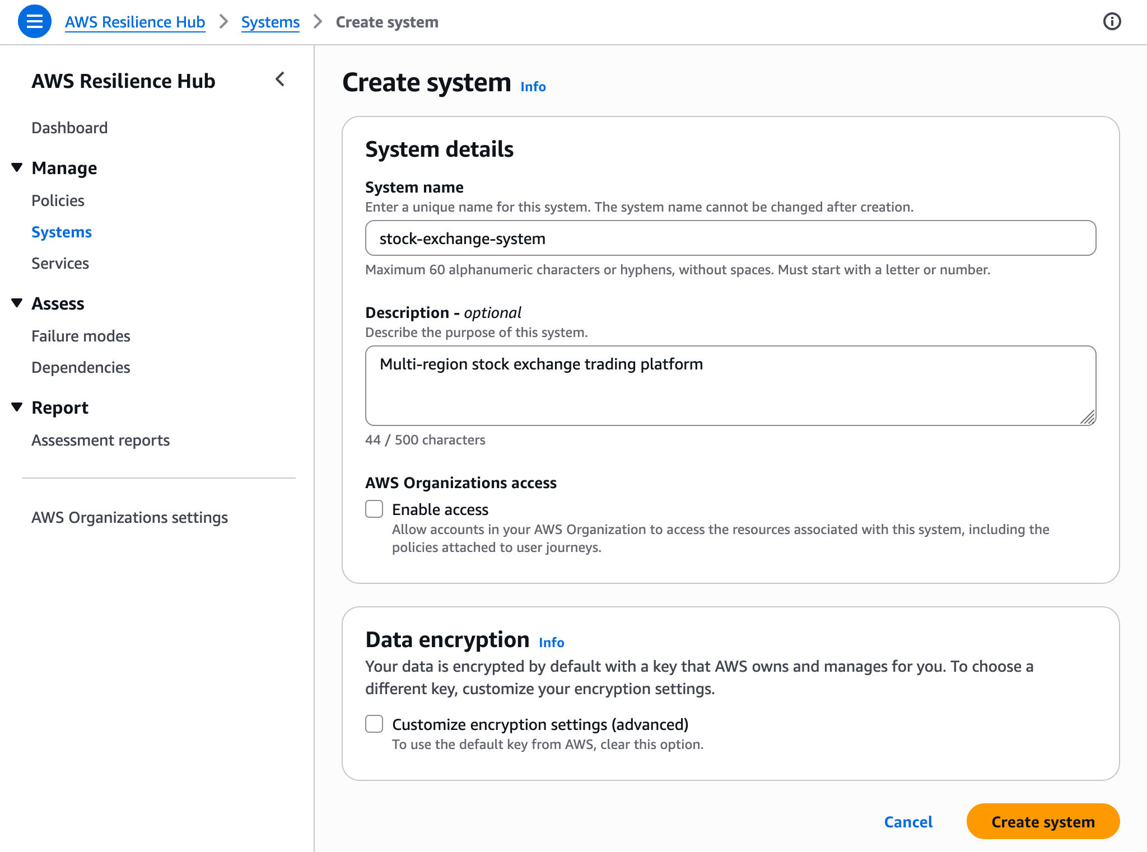Collapse the AWS Resilience Hub sidebar
This screenshot has height=852, width=1147.
[x=280, y=79]
